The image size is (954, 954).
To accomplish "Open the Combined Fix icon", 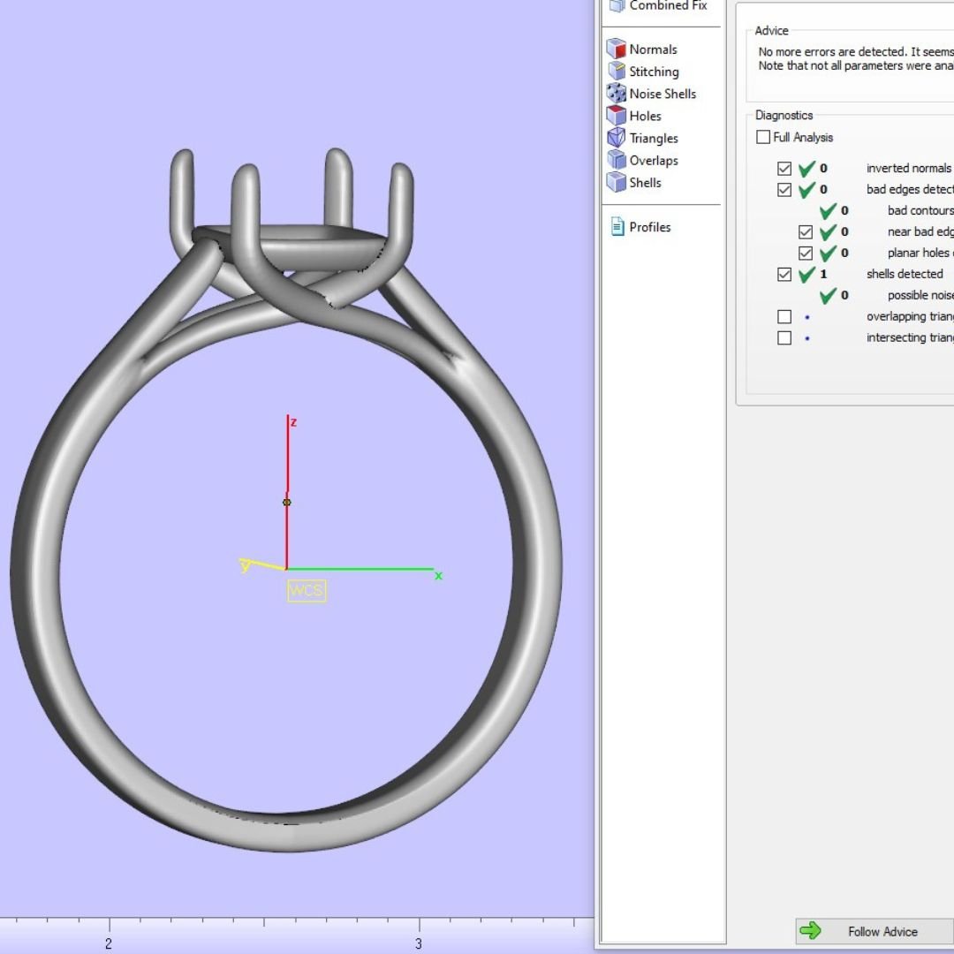I will coord(617,5).
